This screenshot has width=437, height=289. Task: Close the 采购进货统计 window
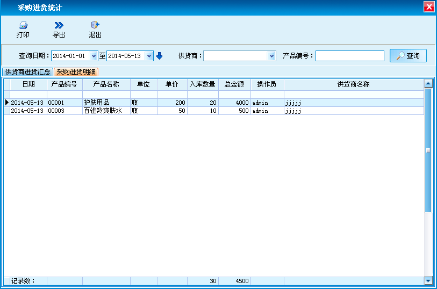(x=429, y=7)
